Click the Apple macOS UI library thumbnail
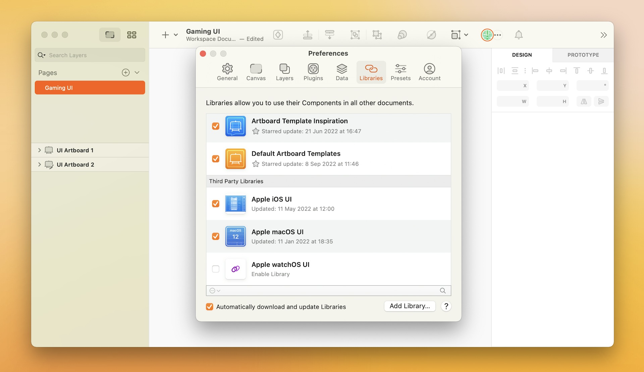The height and width of the screenshot is (372, 644). [x=235, y=236]
